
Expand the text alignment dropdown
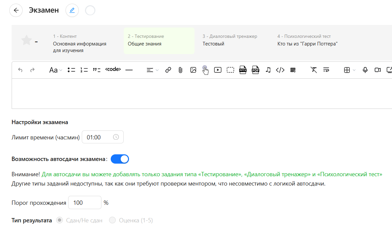pos(153,70)
